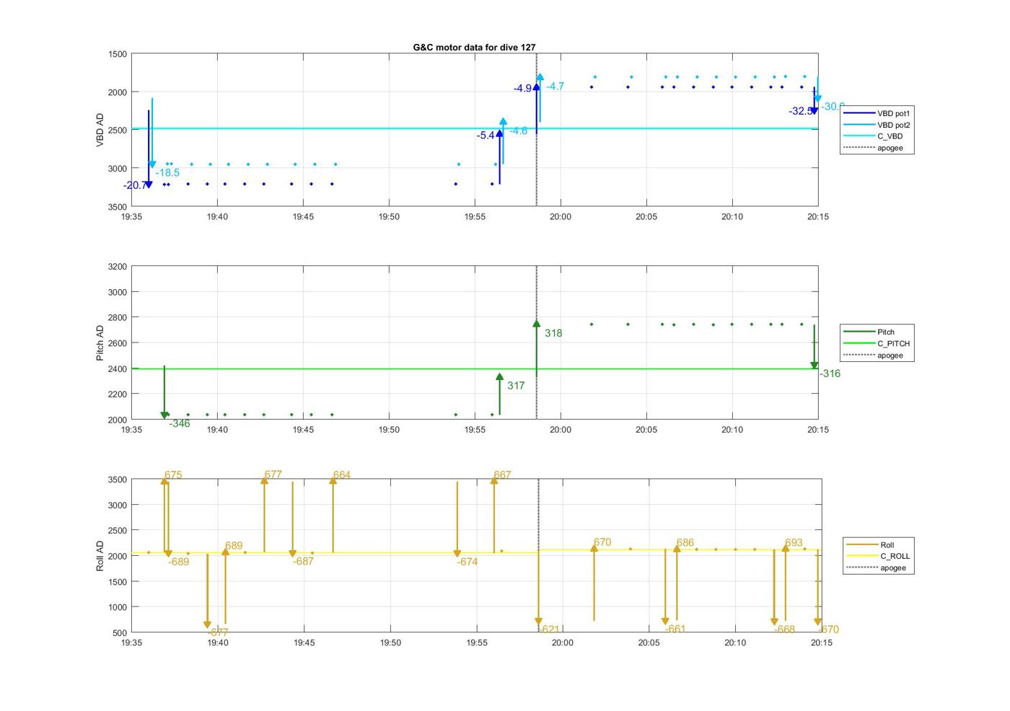
Task: Click the 'Pitch AD' y-axis label
Action: tap(100, 343)
